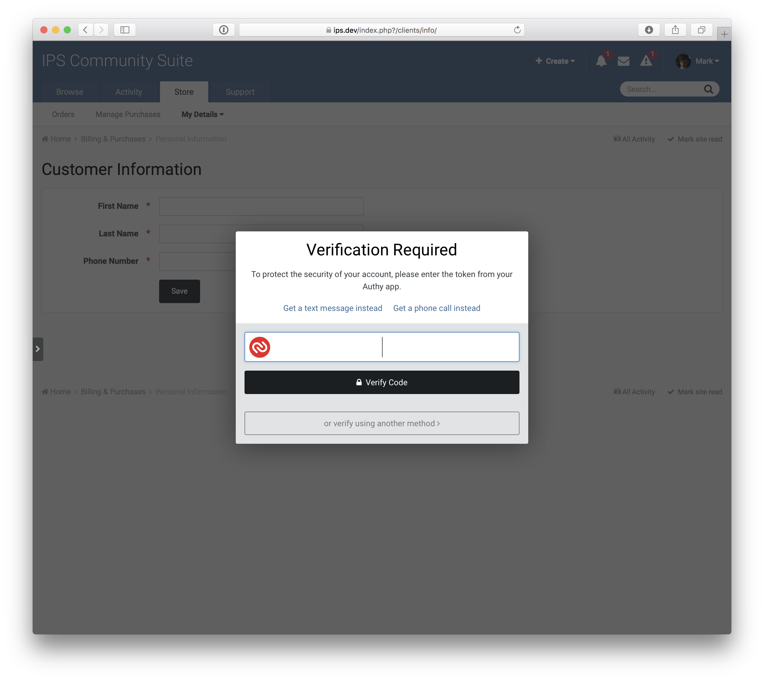Click the Safari back arrow button

86,30
